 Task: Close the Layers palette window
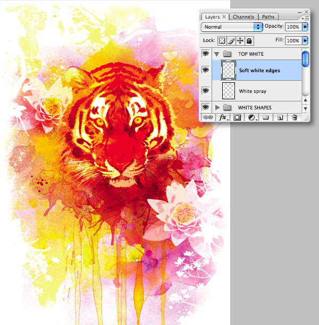306,12
